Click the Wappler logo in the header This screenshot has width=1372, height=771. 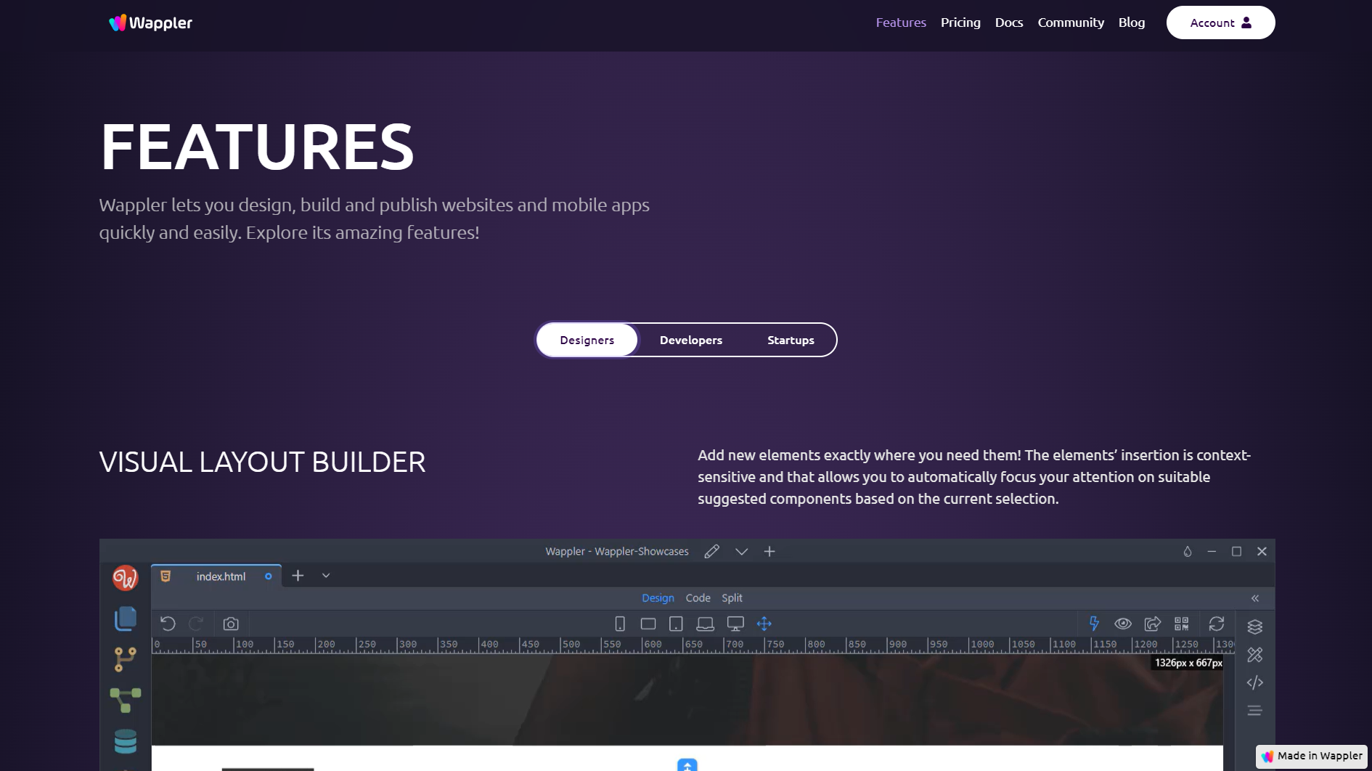150,23
